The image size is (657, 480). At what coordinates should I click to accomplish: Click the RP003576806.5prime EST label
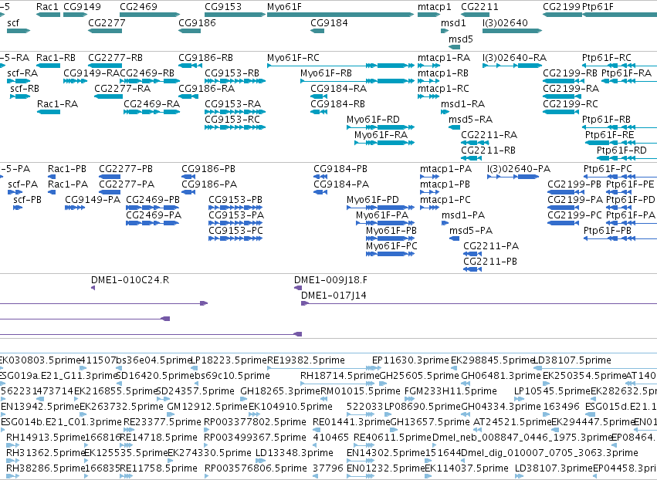coord(256,468)
